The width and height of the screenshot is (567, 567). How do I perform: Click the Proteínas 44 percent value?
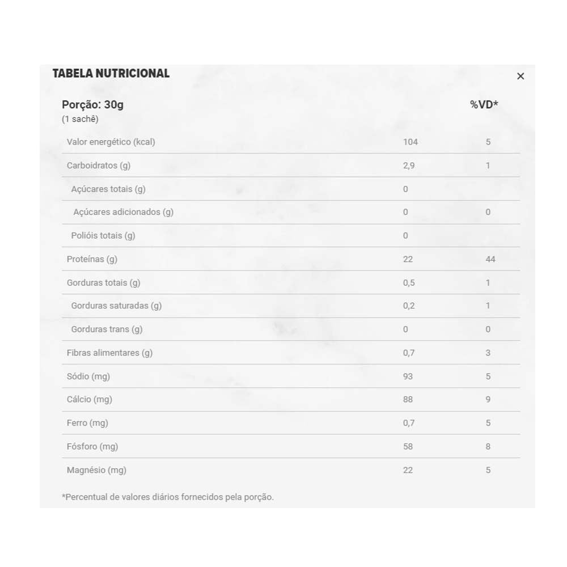tap(490, 259)
